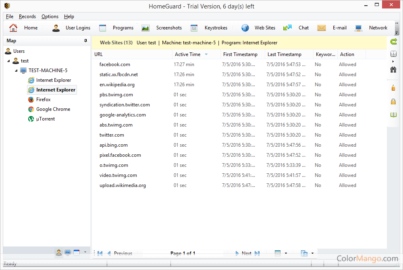Click the green refresh arrow icon
This screenshot has height=270, width=403.
(x=394, y=41)
